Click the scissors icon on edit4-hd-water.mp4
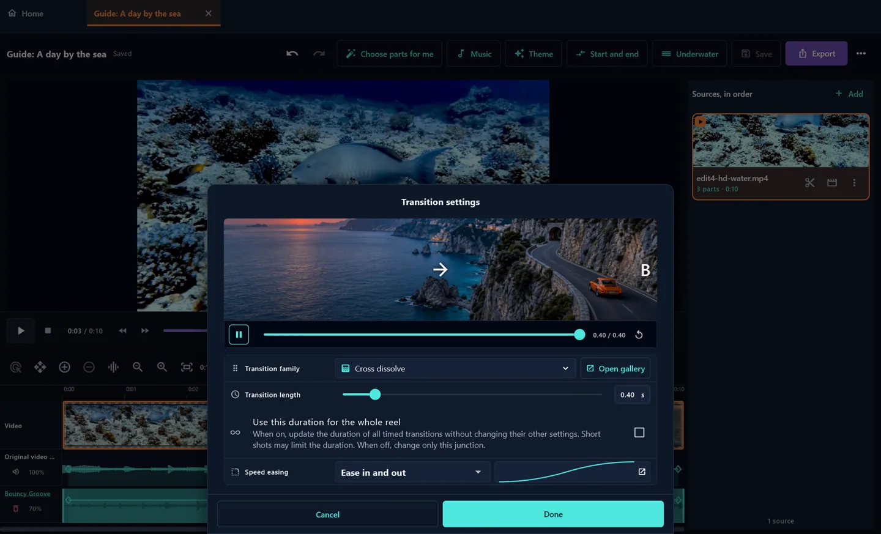The image size is (881, 534). click(809, 182)
